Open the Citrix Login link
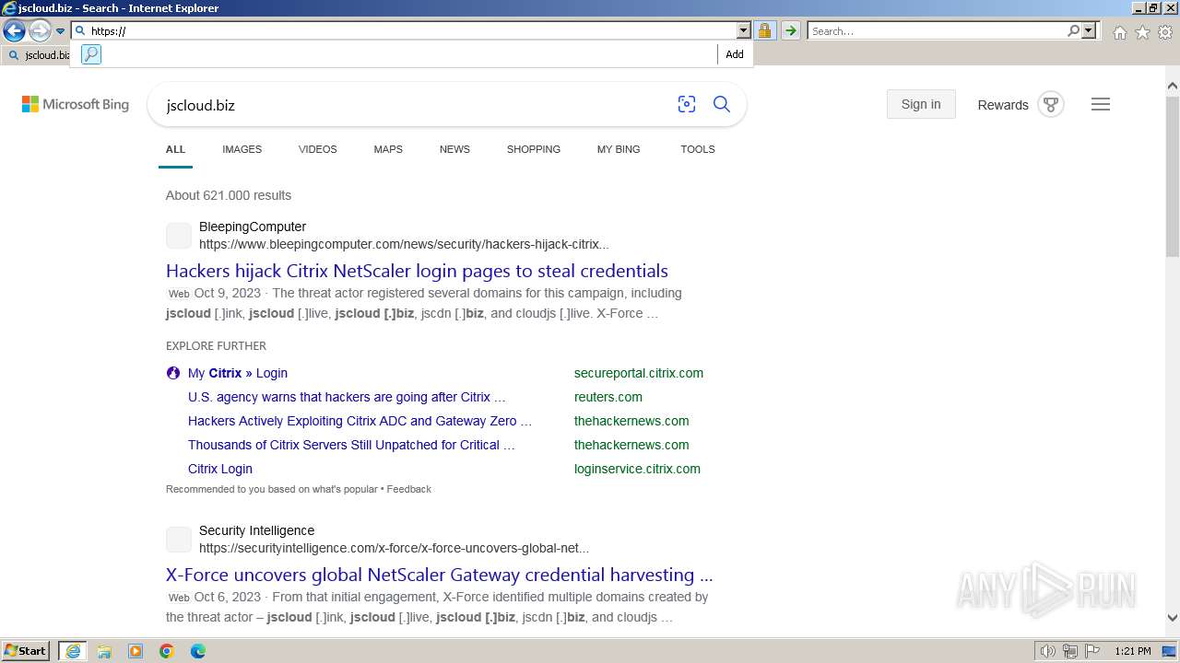The height and width of the screenshot is (663, 1180). (220, 469)
